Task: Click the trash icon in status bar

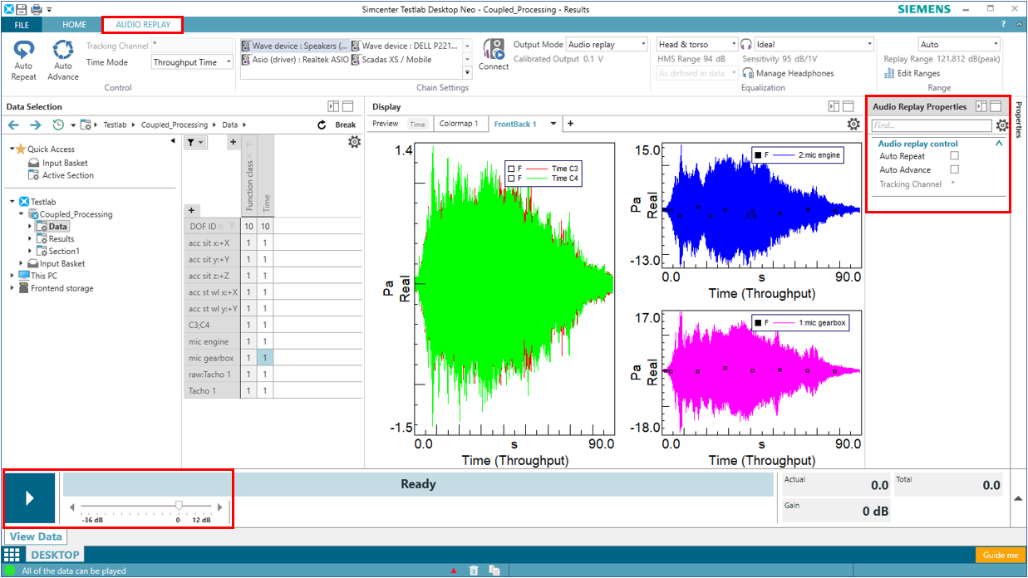Action: [x=474, y=571]
